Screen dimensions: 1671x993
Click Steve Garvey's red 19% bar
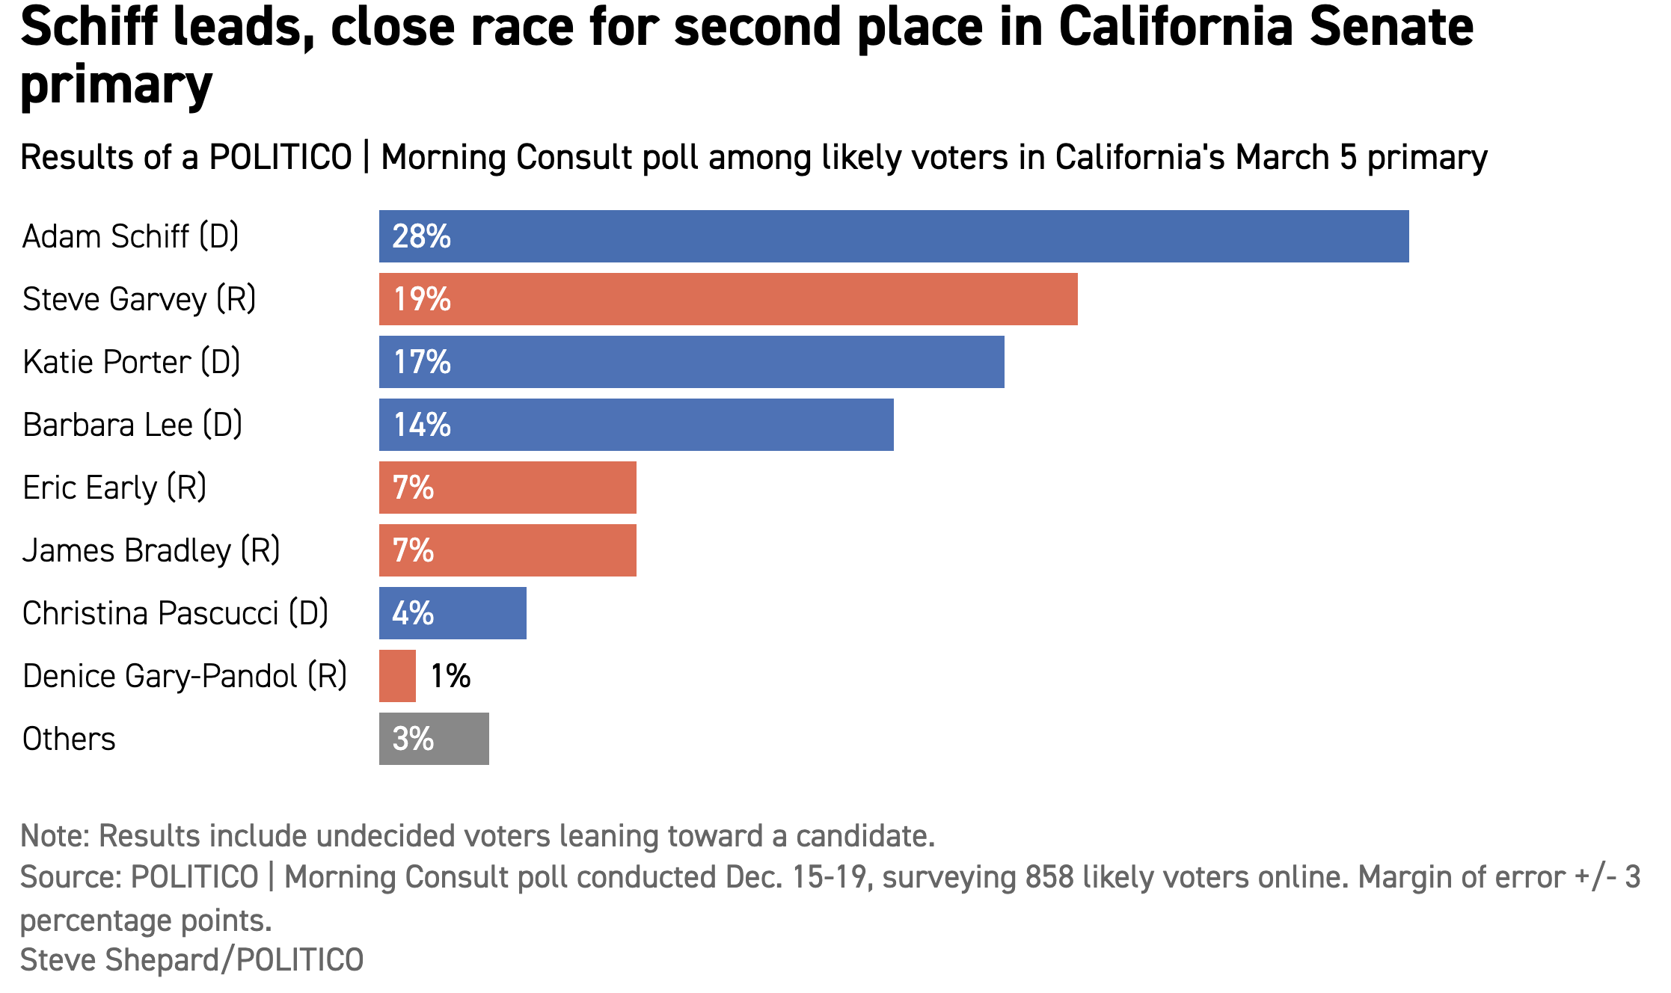(x=728, y=299)
